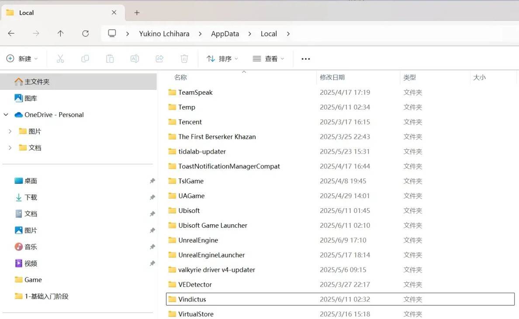Navigate to AppData in breadcrumb

click(x=225, y=34)
